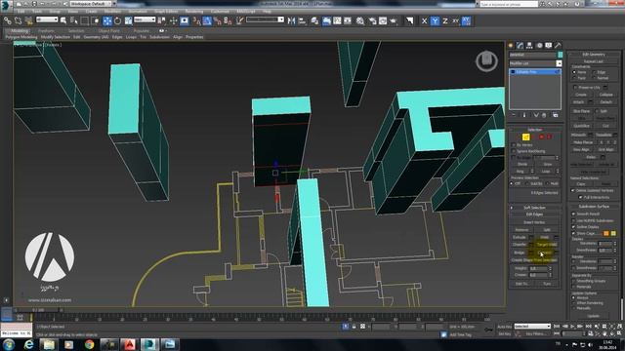Image resolution: width=625 pixels, height=351 pixels.
Task: Click the Chamfer button
Action: (519, 245)
